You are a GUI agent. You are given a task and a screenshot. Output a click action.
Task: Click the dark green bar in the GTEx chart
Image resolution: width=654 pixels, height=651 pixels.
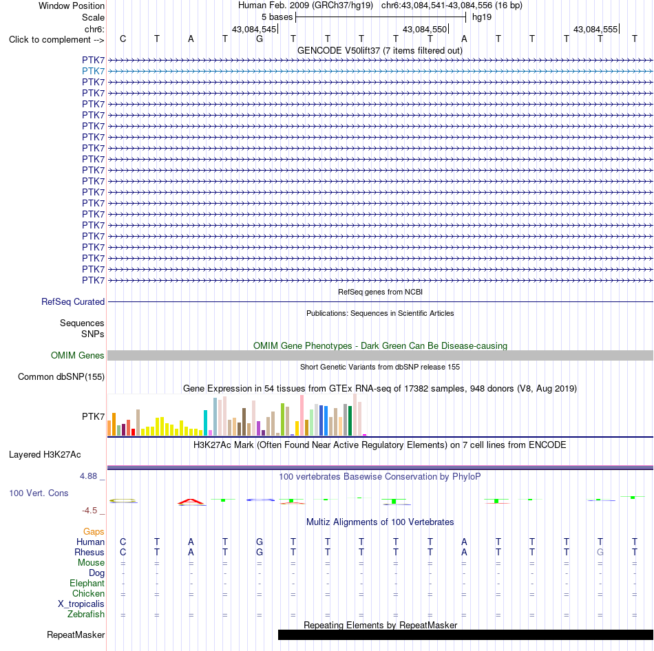click(x=350, y=420)
